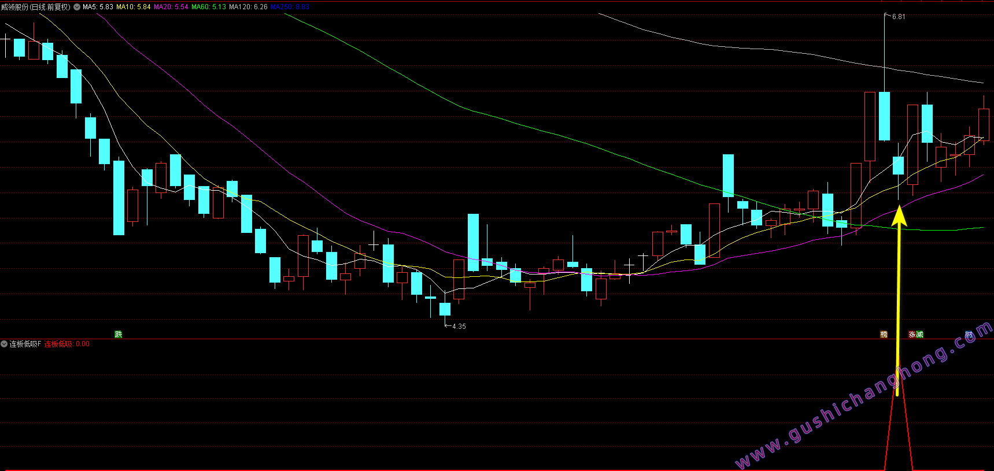Click the yellow MA10: 5.84 label
Viewport: 994px width, 471px height.
pos(134,7)
